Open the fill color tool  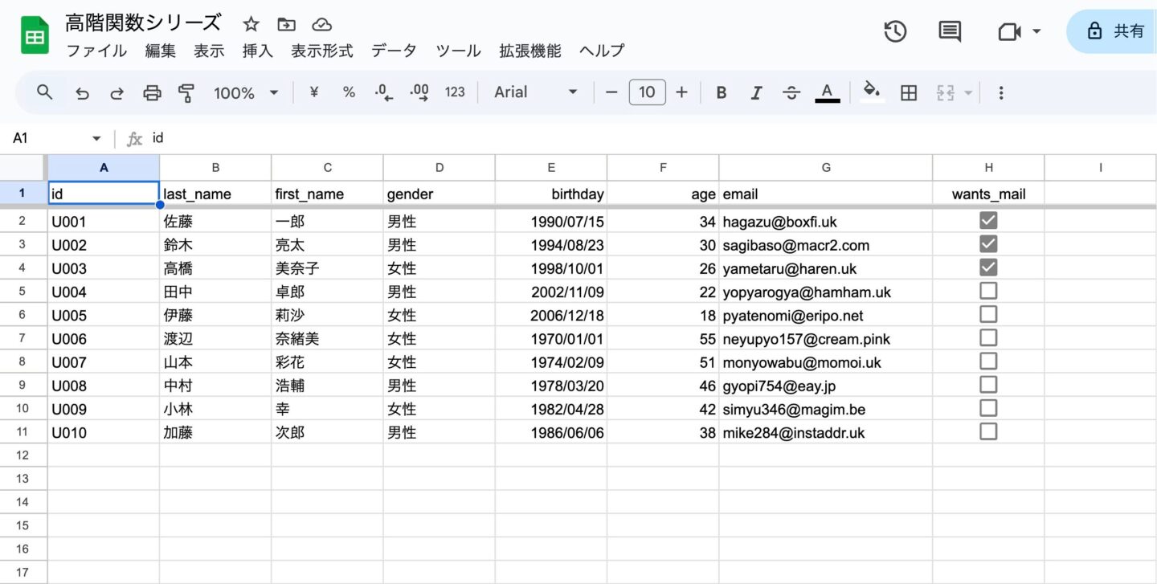pyautogui.click(x=872, y=92)
